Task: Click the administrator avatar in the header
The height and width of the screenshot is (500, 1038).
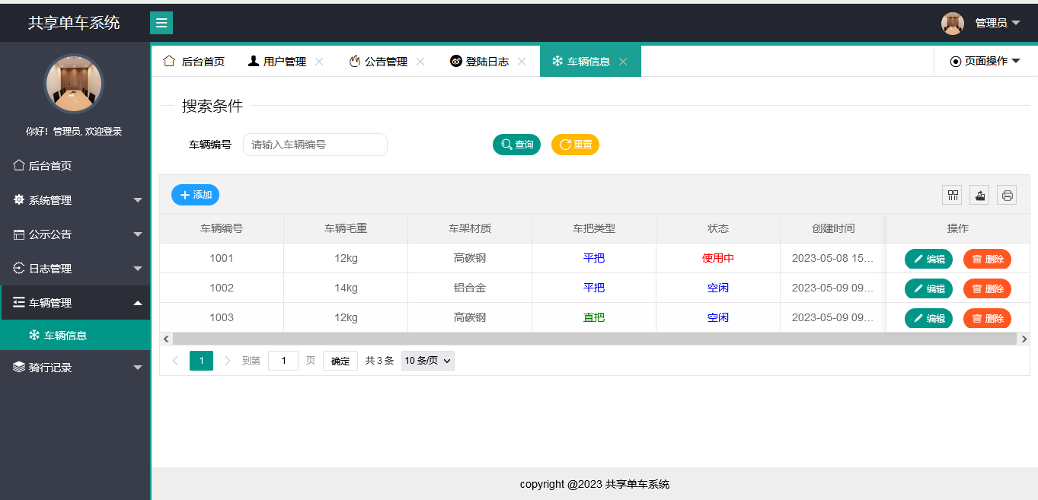Action: (x=953, y=23)
